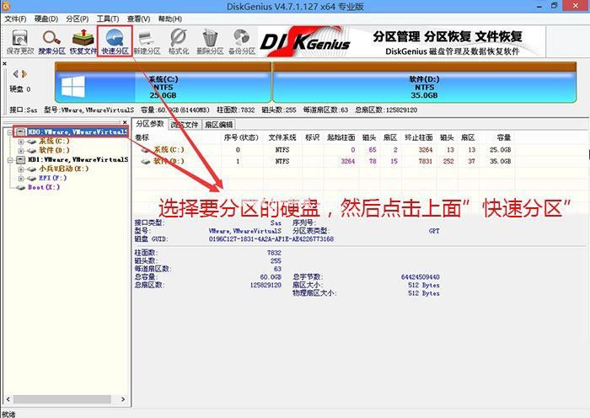Switch to Browse Files (浏览文件) tab
The image size is (590, 418).
[x=184, y=125]
